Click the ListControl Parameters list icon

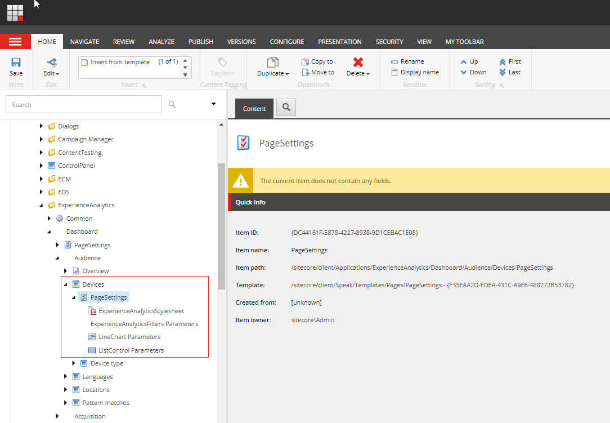click(x=92, y=350)
